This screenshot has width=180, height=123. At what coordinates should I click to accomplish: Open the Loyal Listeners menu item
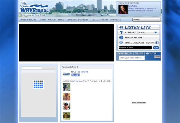coord(99,19)
